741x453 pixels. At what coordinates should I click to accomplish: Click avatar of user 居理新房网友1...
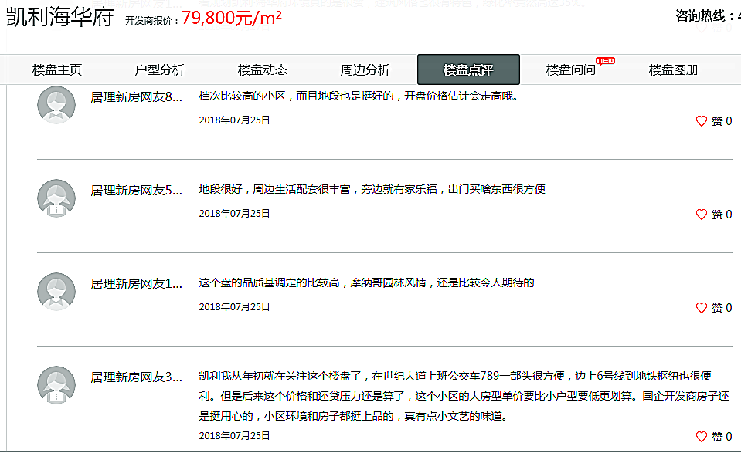[x=56, y=292]
